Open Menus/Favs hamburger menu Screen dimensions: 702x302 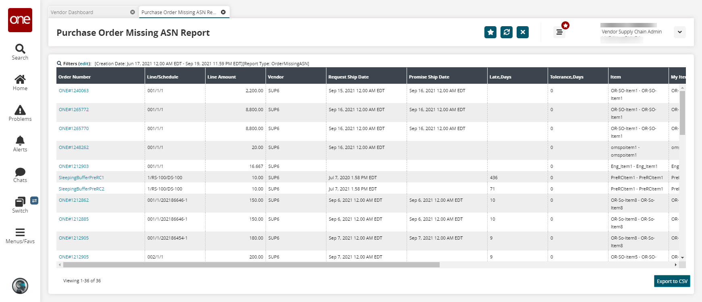pos(20,236)
